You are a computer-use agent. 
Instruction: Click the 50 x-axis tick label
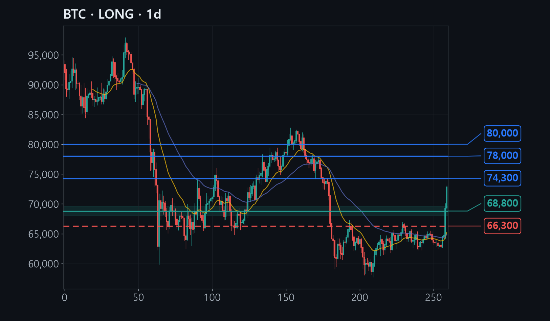138,298
